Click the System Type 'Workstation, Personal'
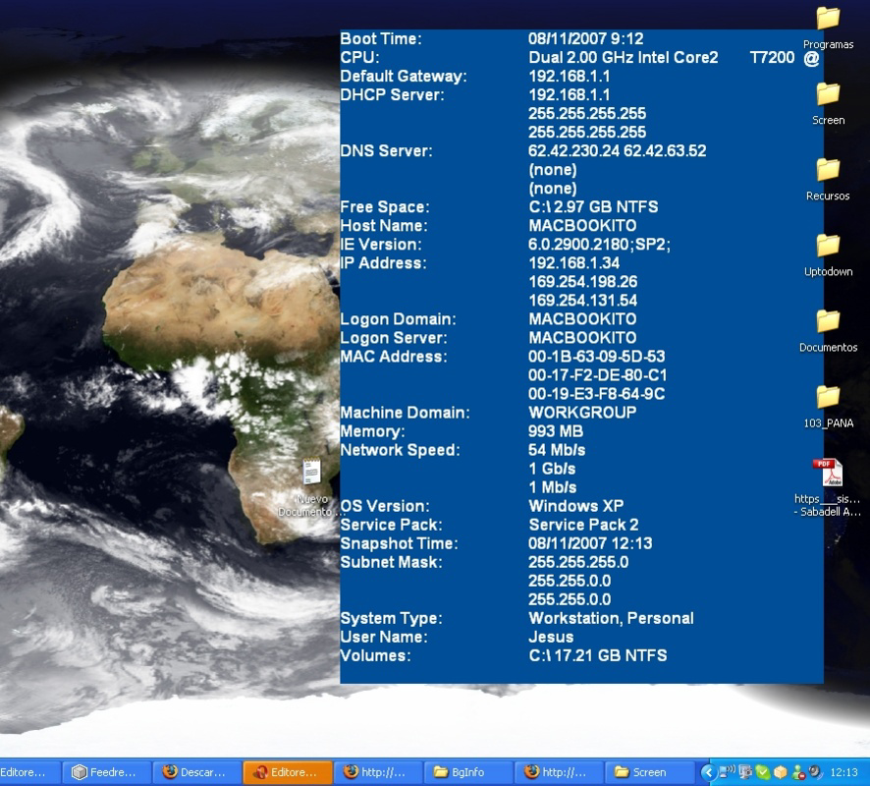This screenshot has width=870, height=786. tap(611, 618)
